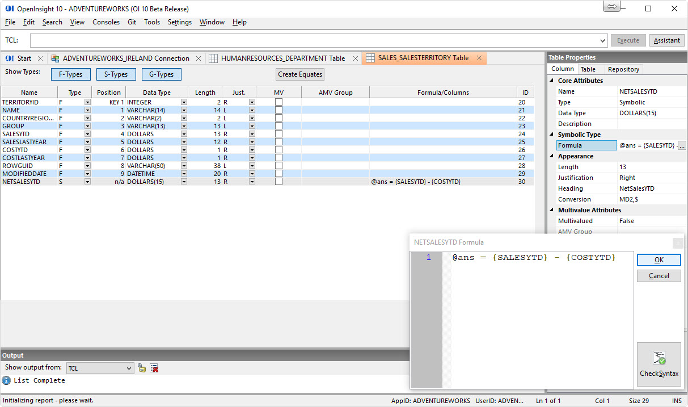The width and height of the screenshot is (688, 407).
Task: Collapse the Multivalue Attributes section
Action: (x=552, y=211)
